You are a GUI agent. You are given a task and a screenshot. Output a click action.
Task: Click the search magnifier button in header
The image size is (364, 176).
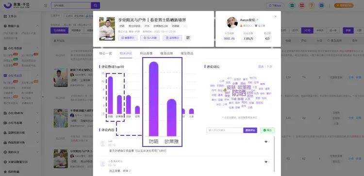[96, 5]
